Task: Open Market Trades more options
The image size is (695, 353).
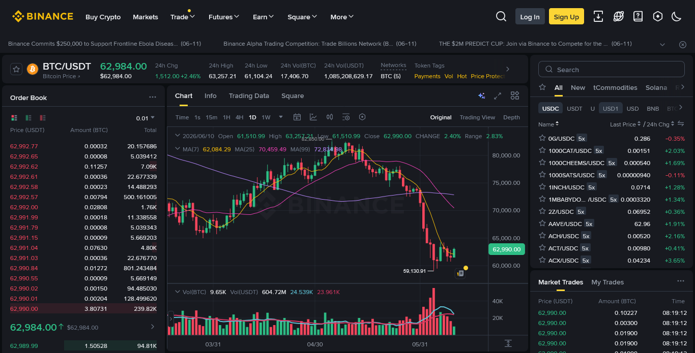Action: point(680,281)
